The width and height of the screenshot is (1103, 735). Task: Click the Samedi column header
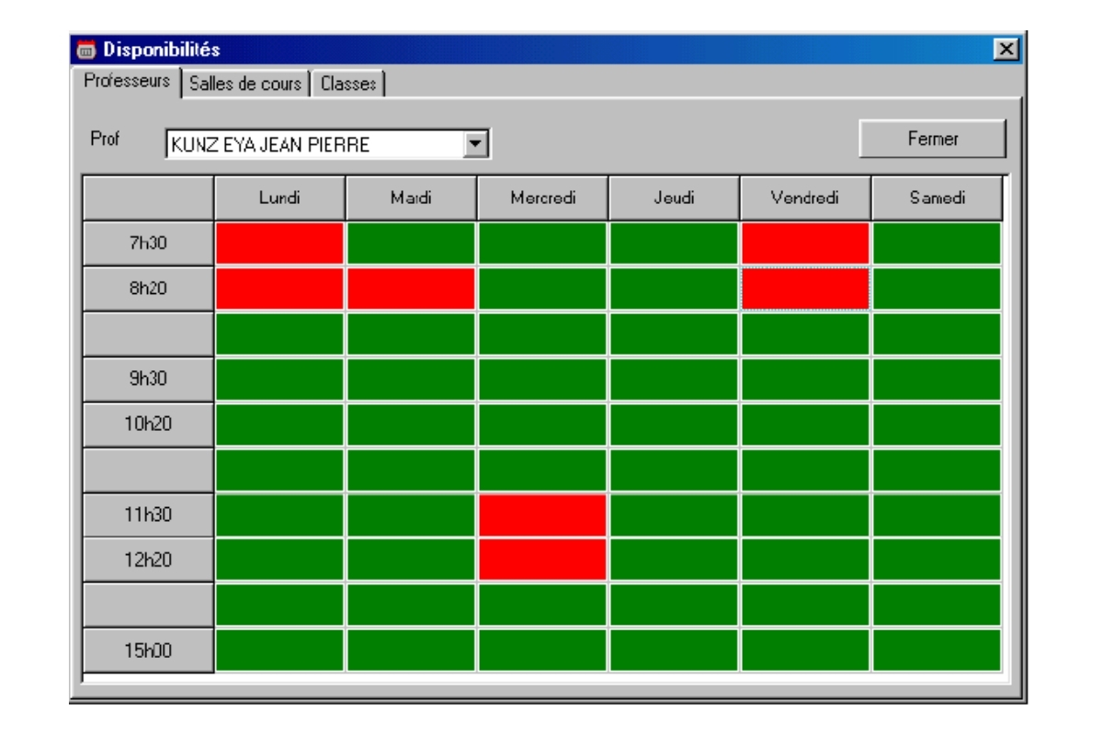(x=936, y=198)
